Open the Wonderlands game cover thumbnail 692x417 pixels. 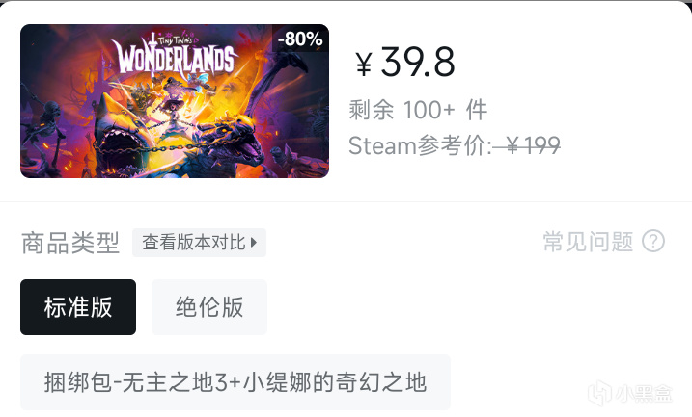click(175, 101)
